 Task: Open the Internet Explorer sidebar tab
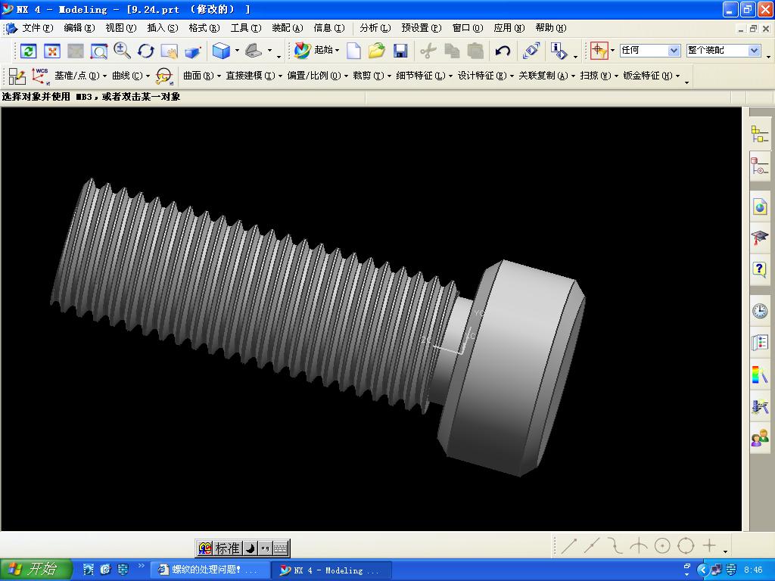click(x=760, y=206)
